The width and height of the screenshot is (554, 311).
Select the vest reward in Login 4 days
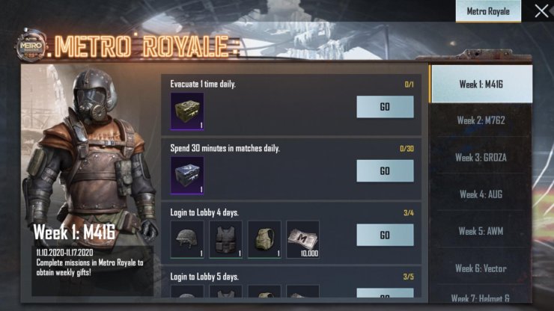[x=225, y=240]
